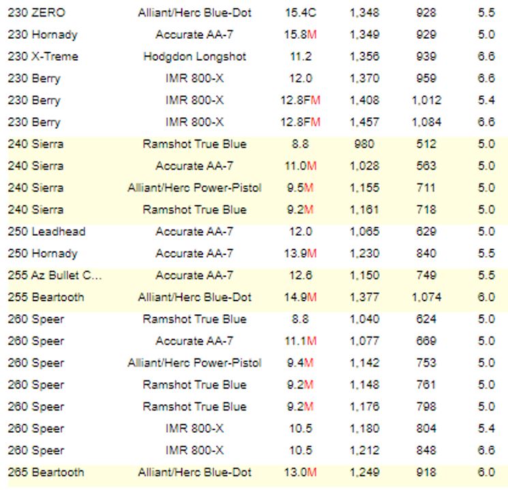This screenshot has width=508, height=490.
Task: Select the velocity value "1,377"
Action: coord(364,297)
